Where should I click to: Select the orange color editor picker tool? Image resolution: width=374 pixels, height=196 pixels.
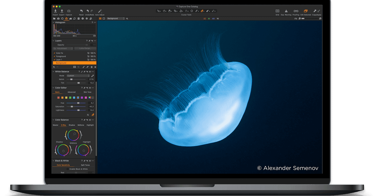click(202, 11)
